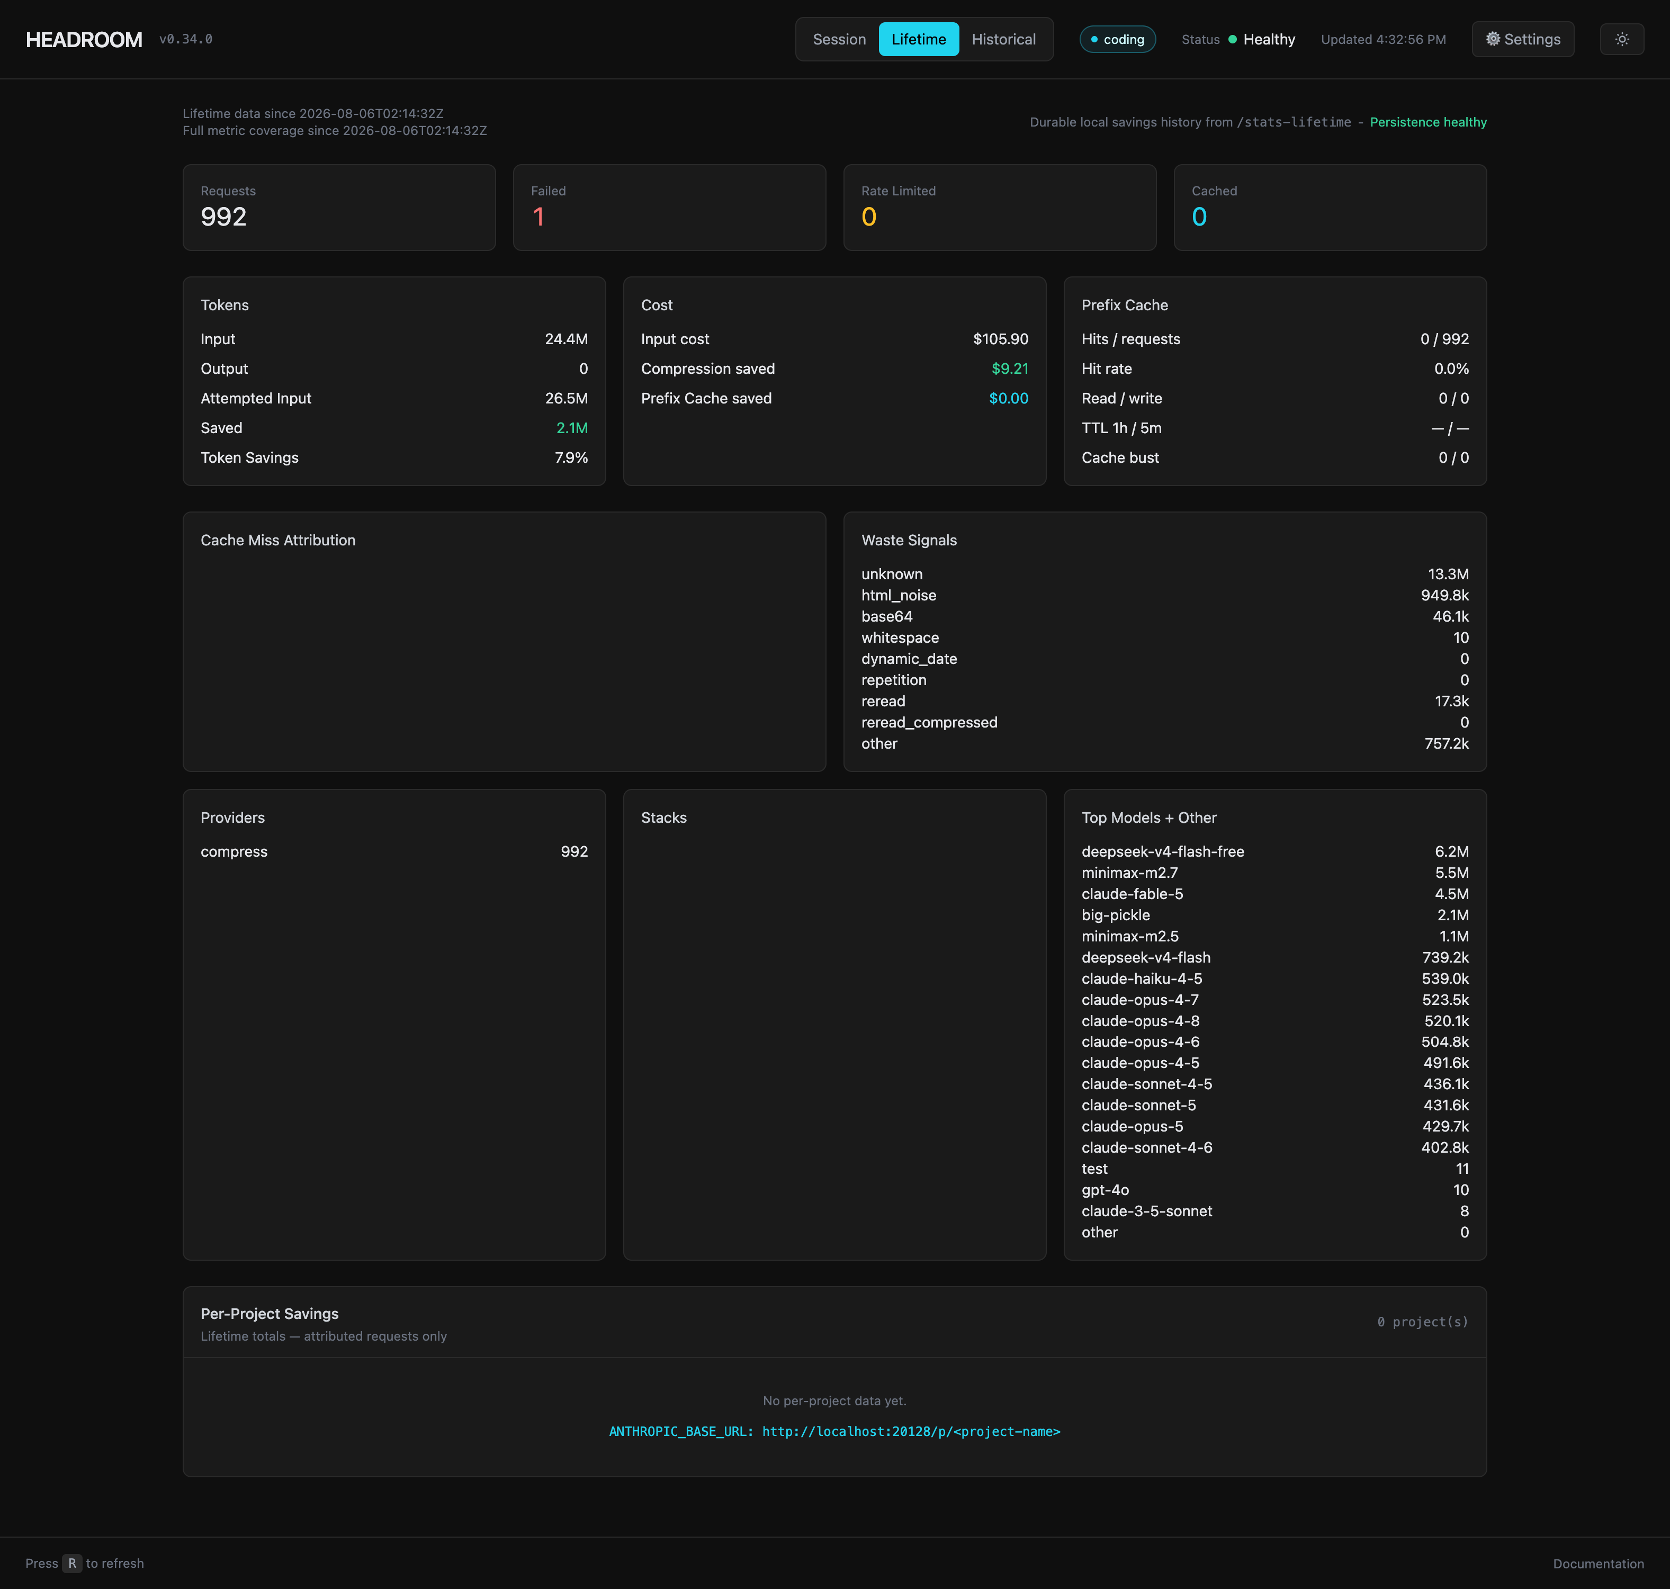Click the R key refresh hint
Image resolution: width=1670 pixels, height=1589 pixels.
[x=72, y=1563]
